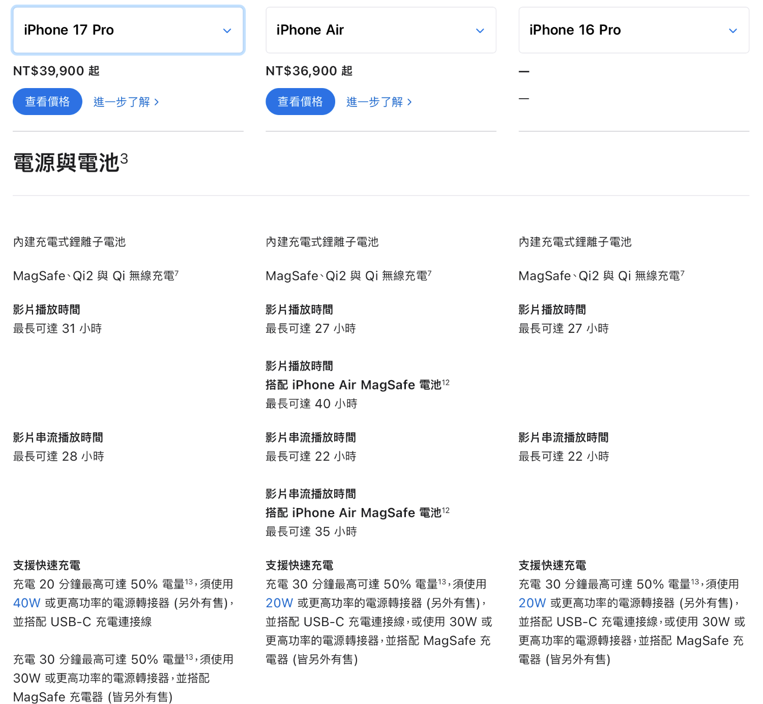The width and height of the screenshot is (763, 704).
Task: Click 支援快速充電 heading in iPhone Air column
Action: (x=299, y=565)
